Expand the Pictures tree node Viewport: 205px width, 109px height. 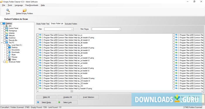(5, 57)
